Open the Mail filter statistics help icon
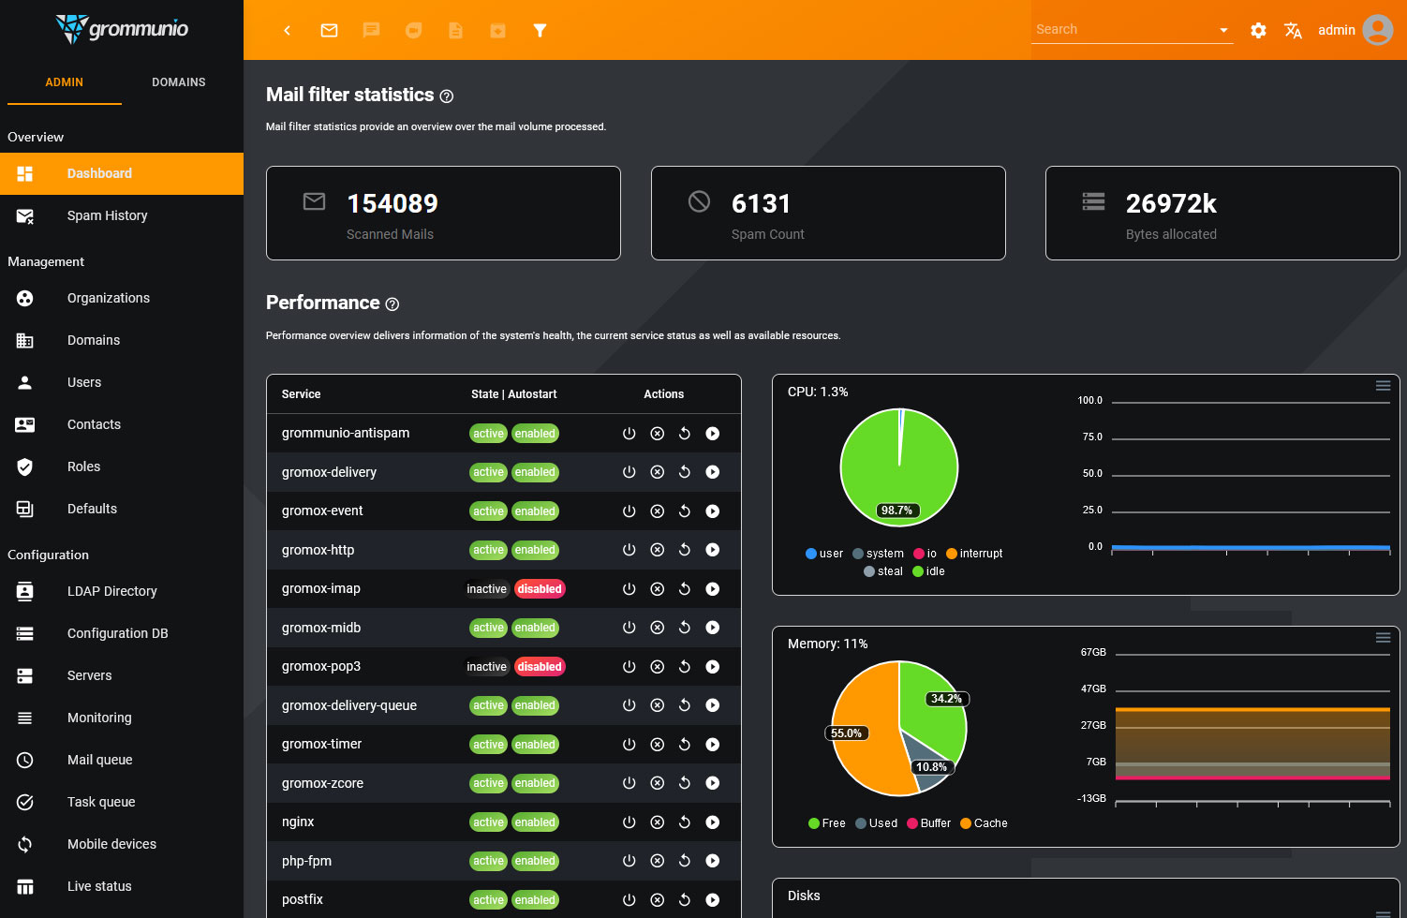The height and width of the screenshot is (918, 1407). (447, 96)
